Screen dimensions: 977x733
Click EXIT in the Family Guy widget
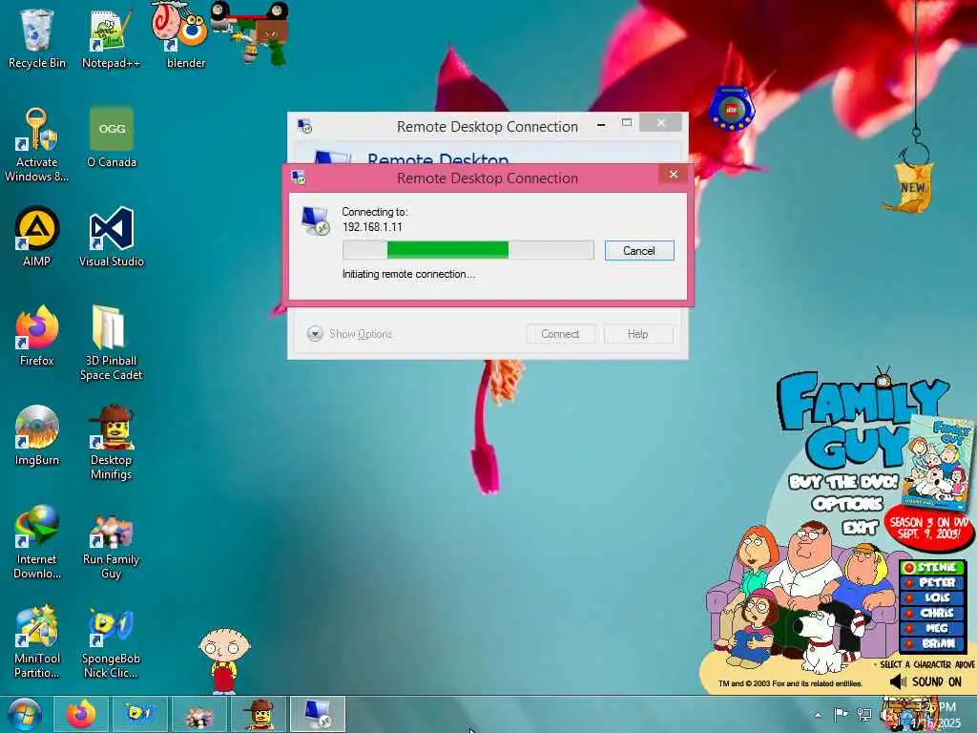[860, 528]
